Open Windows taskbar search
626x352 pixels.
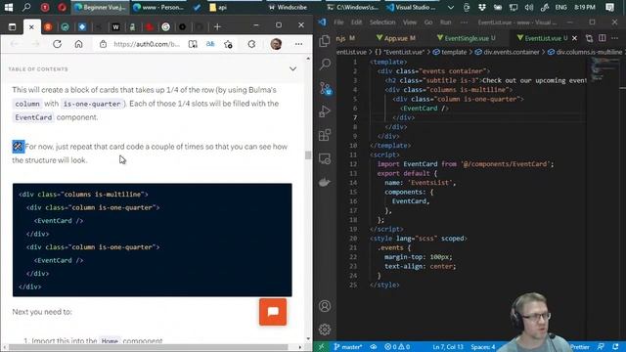pyautogui.click(x=26, y=7)
